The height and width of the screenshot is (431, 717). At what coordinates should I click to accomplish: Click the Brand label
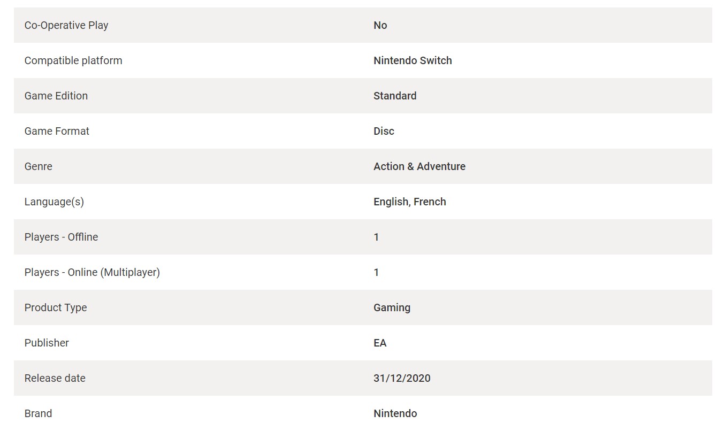coord(38,413)
